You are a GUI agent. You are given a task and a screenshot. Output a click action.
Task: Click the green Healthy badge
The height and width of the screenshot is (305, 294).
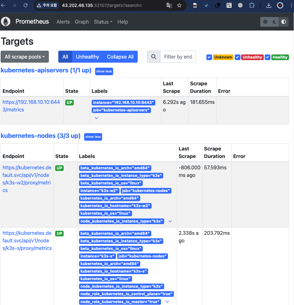point(280,57)
